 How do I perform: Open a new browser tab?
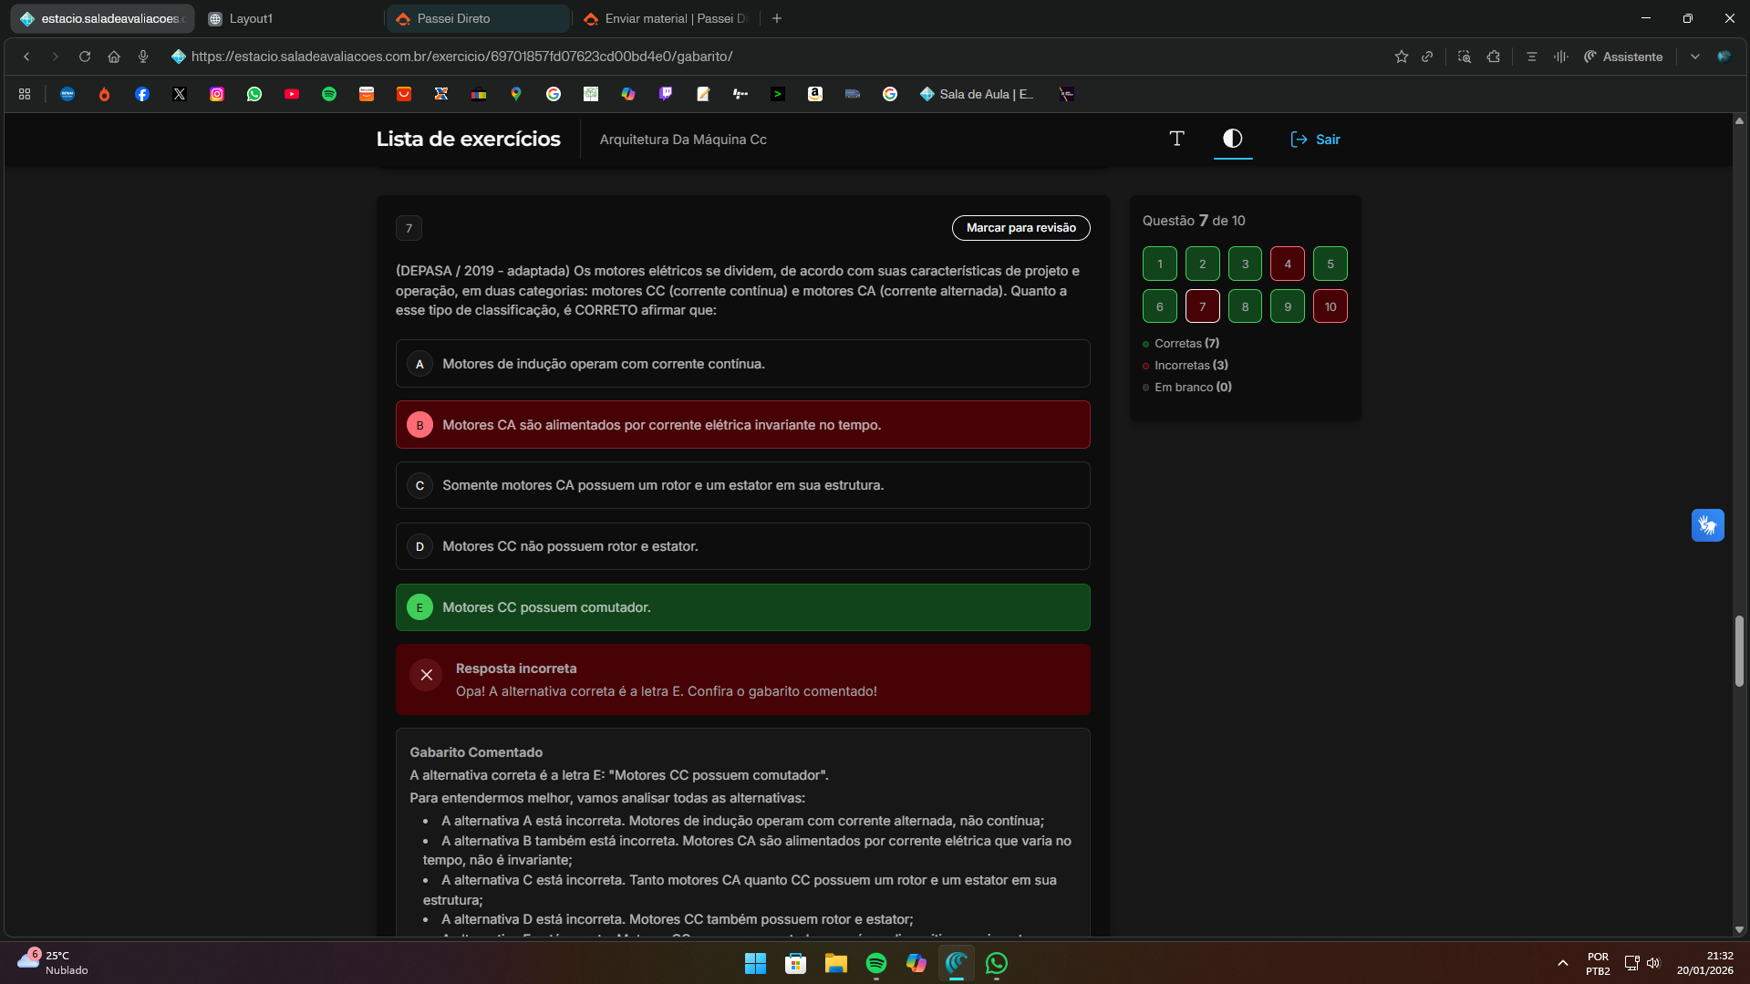[x=777, y=18]
